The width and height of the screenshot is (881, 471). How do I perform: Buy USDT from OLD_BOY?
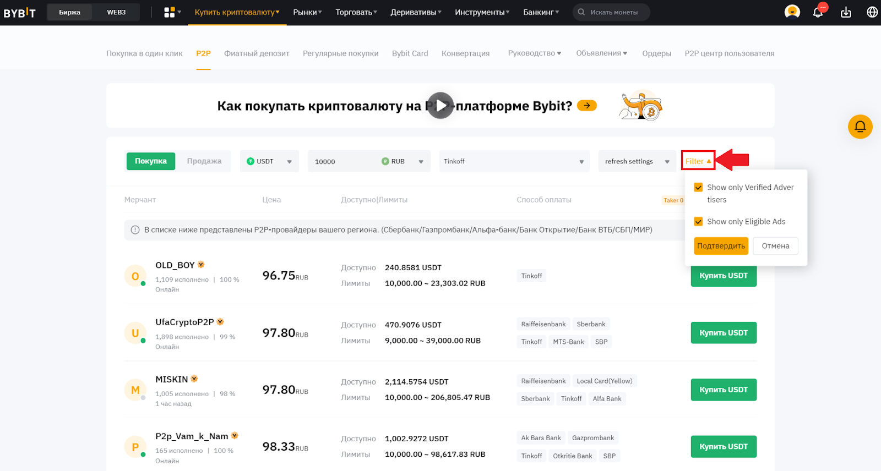click(724, 276)
